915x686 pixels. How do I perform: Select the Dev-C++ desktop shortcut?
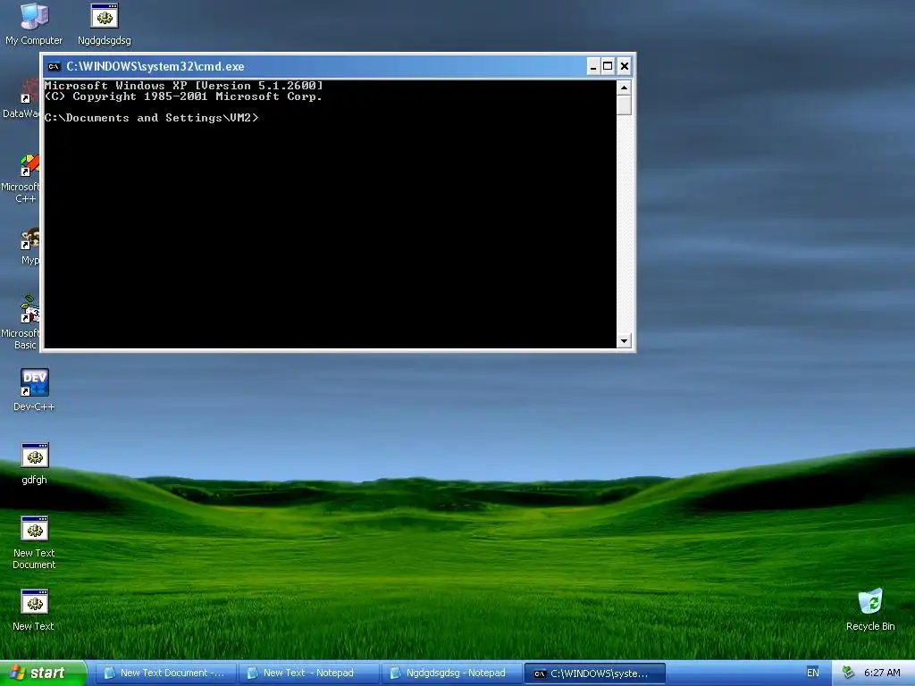(x=34, y=389)
